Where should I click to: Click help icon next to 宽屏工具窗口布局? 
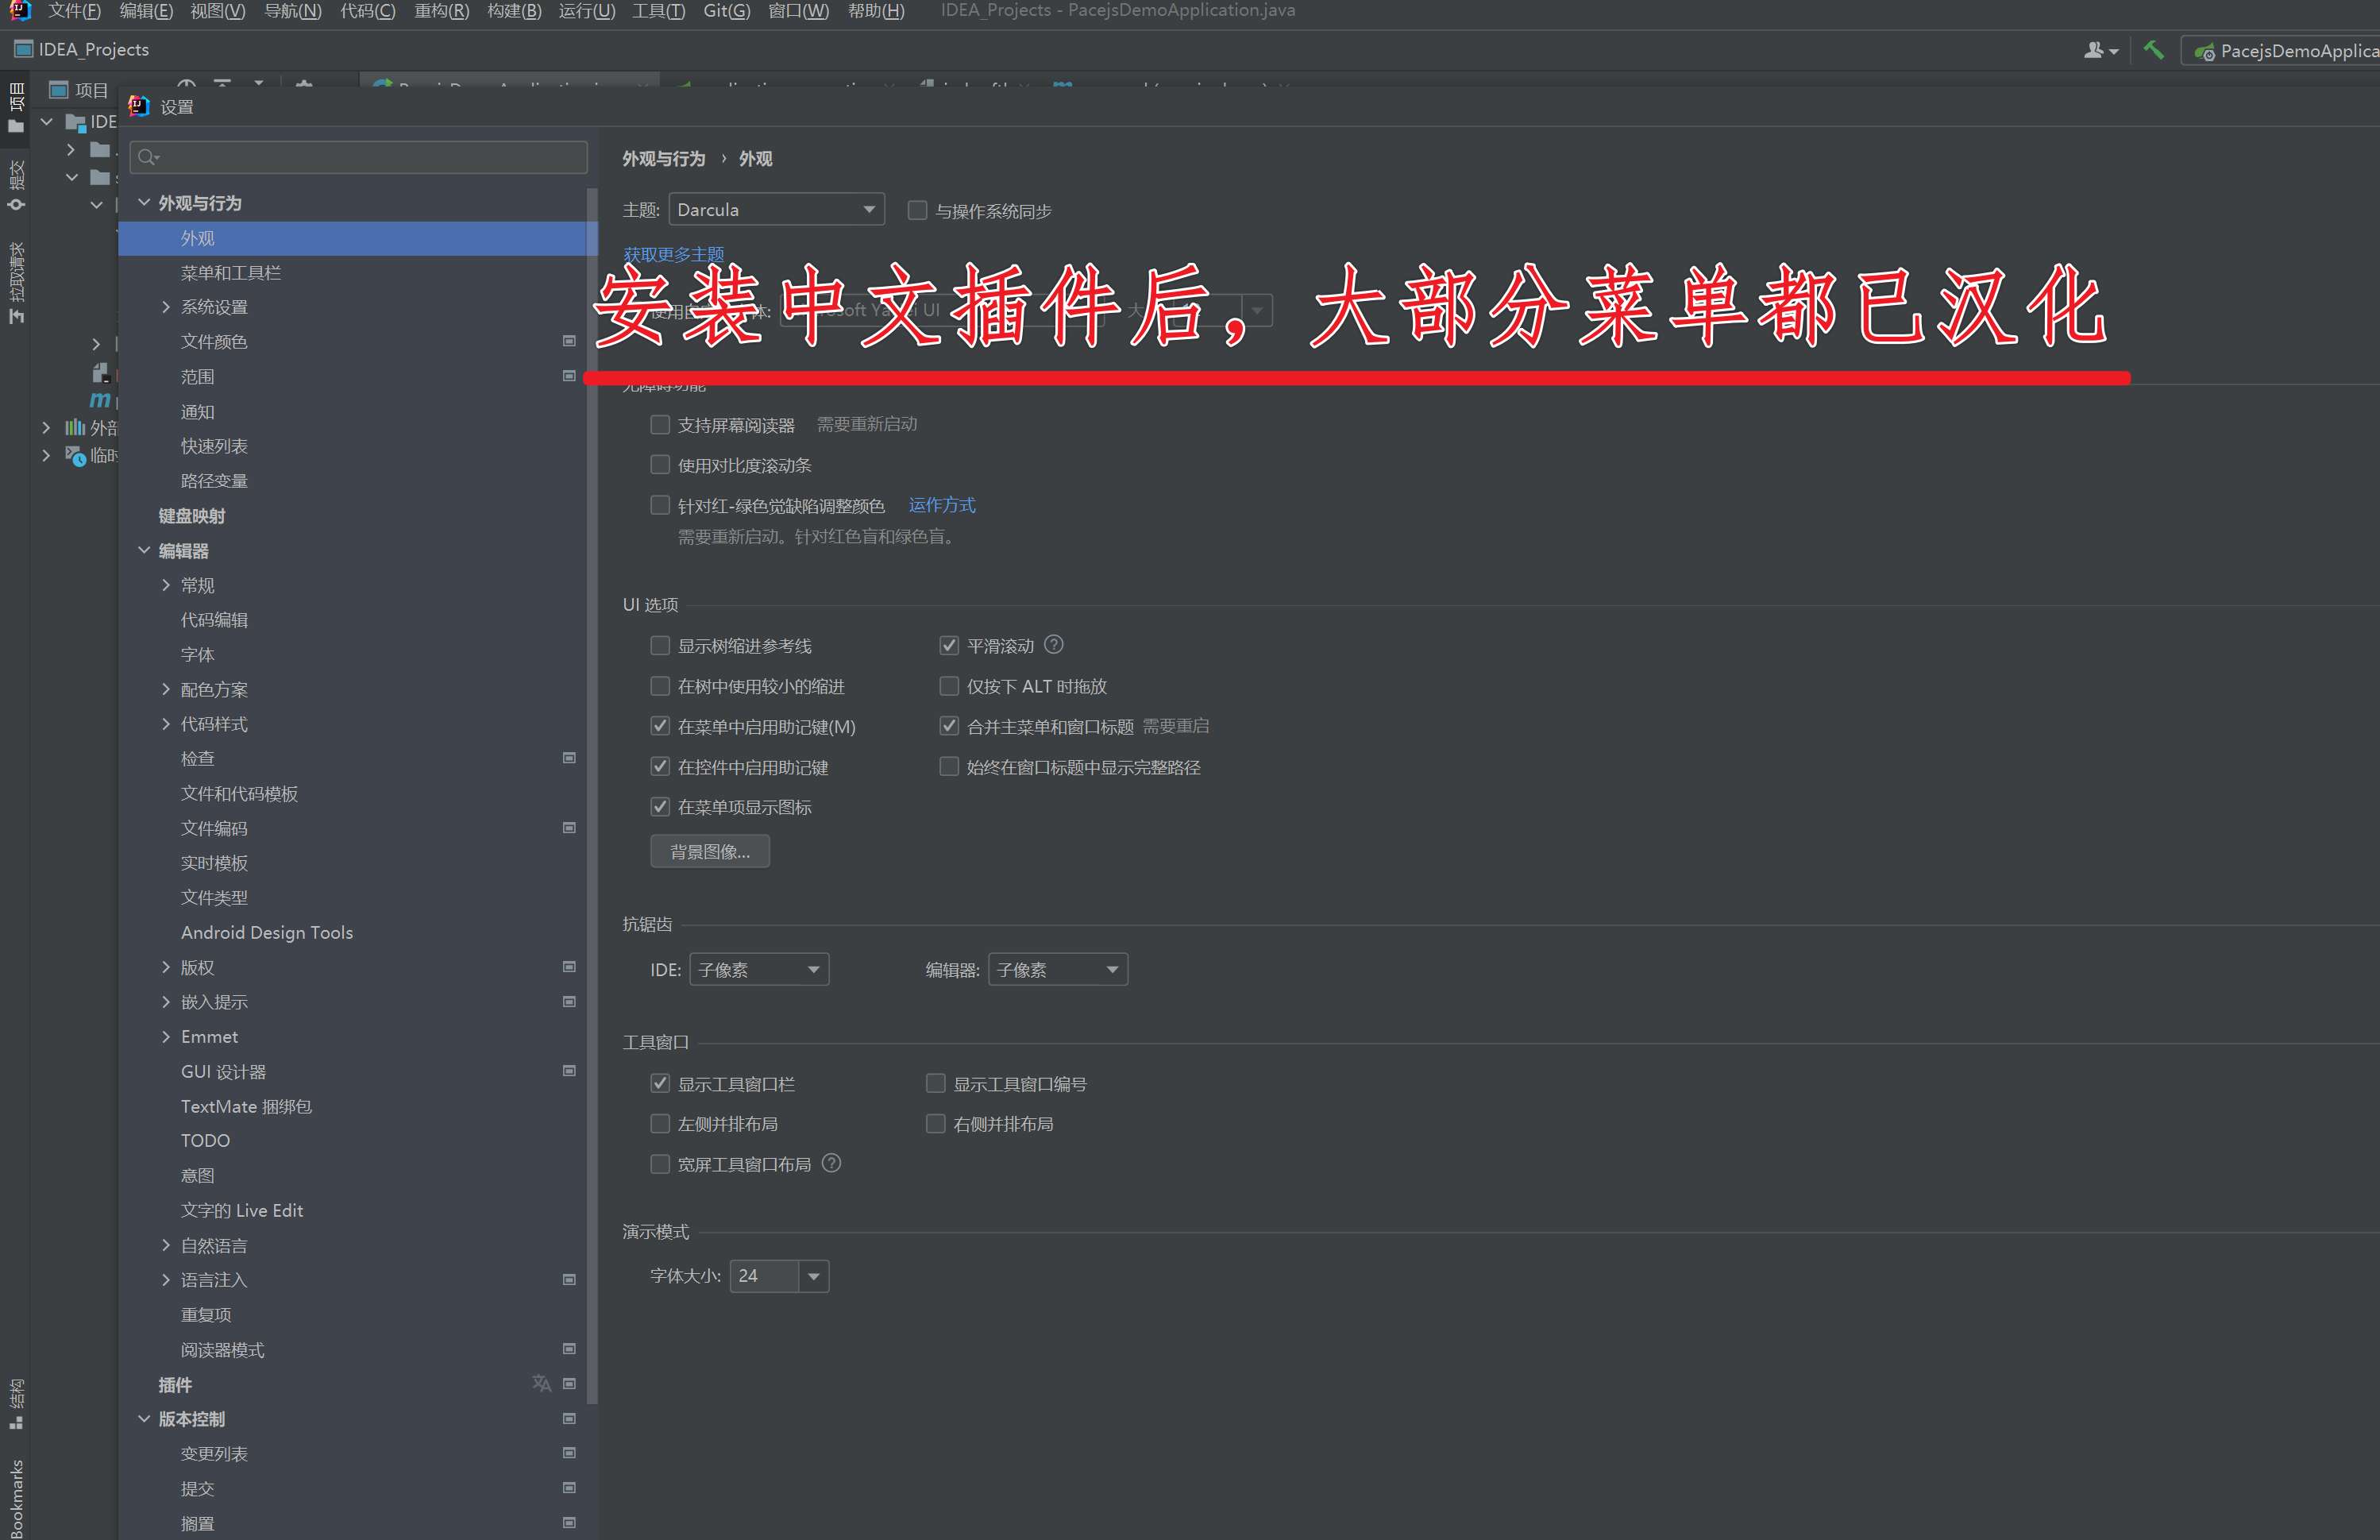(831, 1163)
